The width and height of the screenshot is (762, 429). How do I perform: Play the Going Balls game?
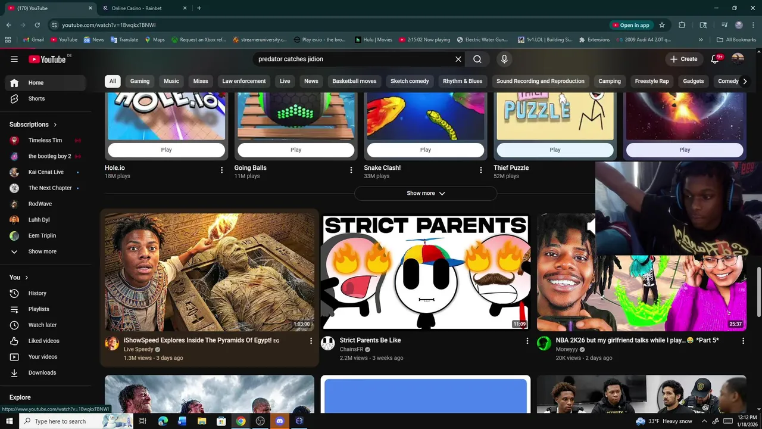click(296, 150)
